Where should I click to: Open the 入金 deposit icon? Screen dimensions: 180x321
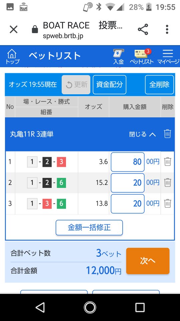pos(118,57)
